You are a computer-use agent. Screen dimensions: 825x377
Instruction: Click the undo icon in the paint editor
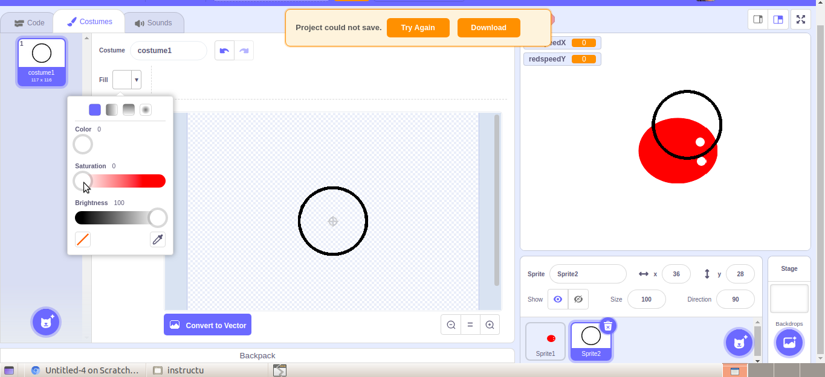pyautogui.click(x=224, y=51)
